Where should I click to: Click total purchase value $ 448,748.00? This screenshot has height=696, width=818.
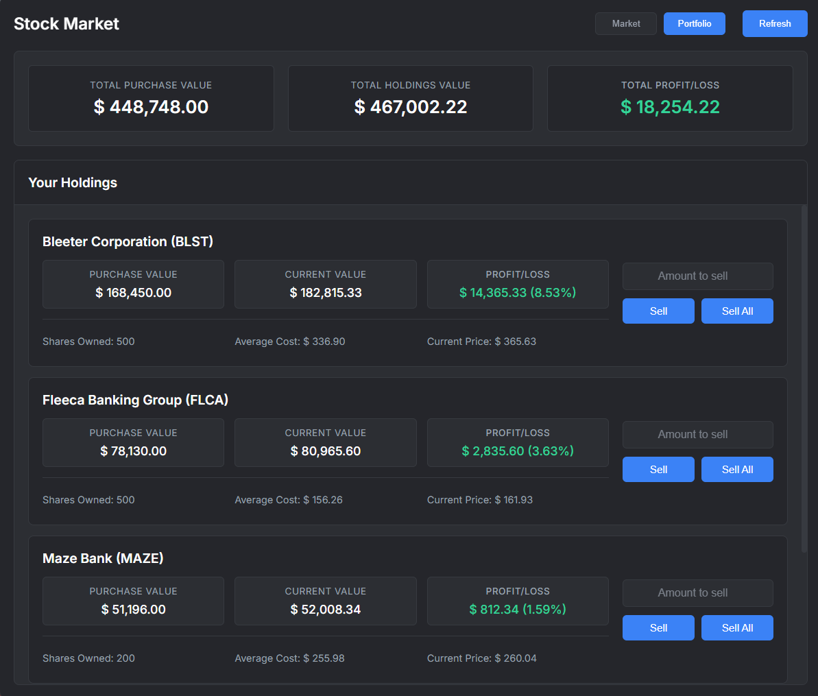pos(151,107)
